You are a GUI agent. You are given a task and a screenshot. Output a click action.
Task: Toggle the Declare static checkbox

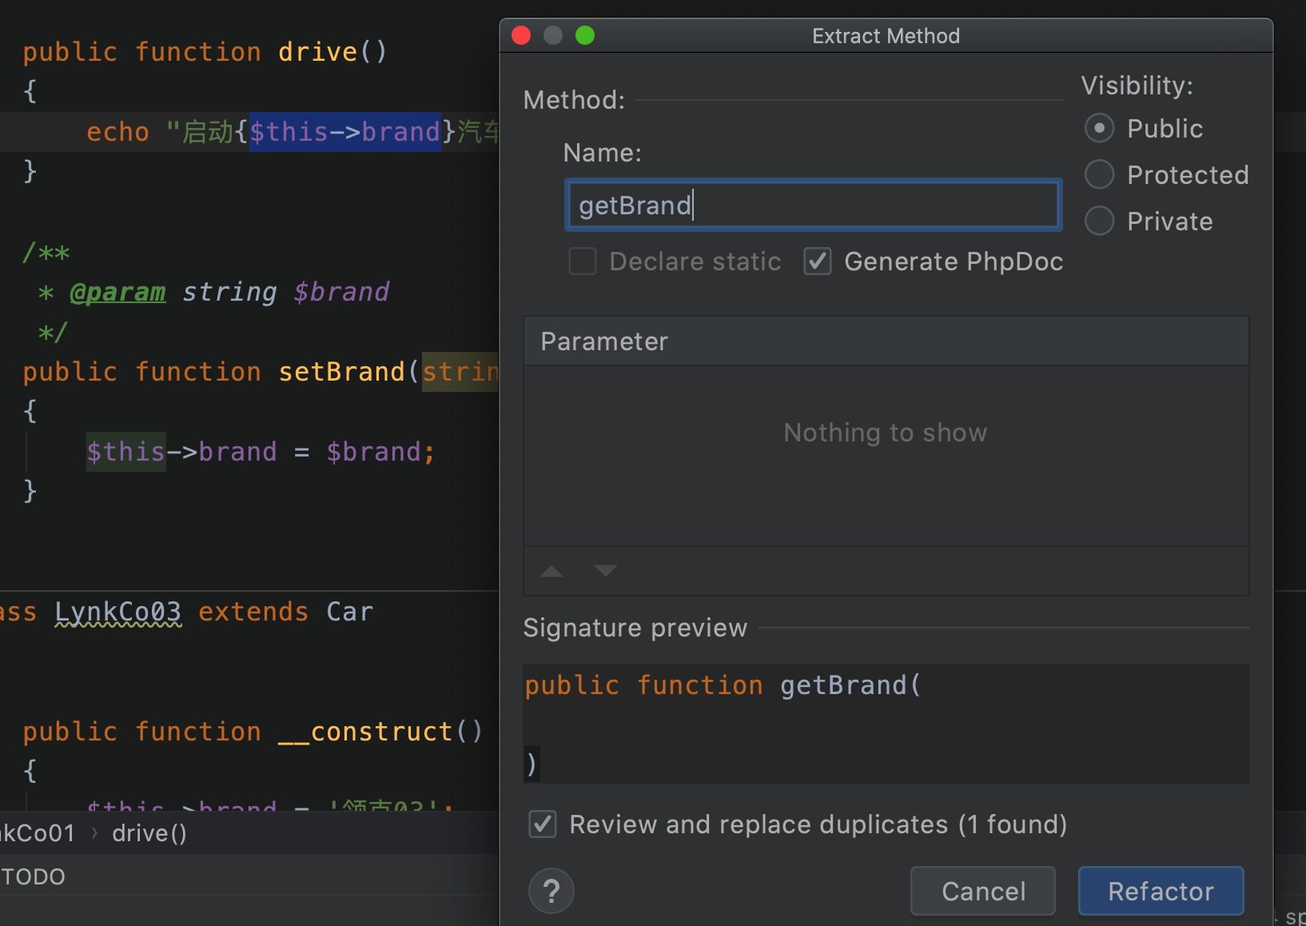[582, 261]
